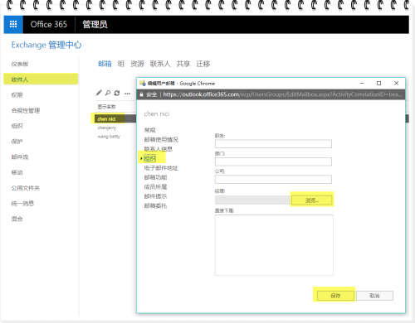Screen dimensions: 415x323
Task: Click the Office 365 header link
Action: click(x=49, y=24)
